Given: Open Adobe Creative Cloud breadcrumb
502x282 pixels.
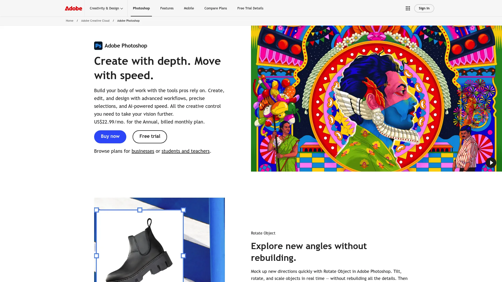Looking at the screenshot, I should [95, 21].
